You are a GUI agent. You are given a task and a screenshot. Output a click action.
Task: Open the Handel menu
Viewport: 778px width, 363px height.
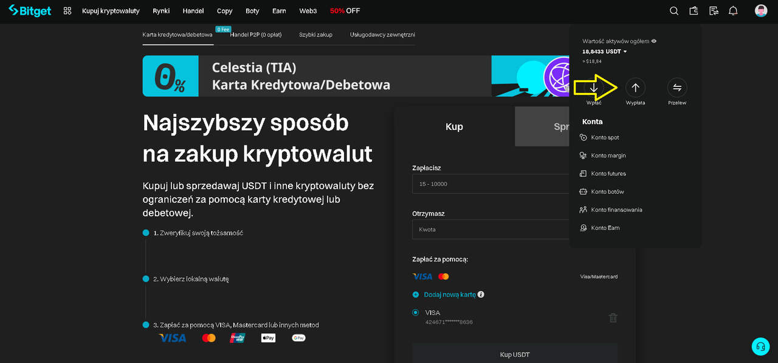tap(193, 11)
